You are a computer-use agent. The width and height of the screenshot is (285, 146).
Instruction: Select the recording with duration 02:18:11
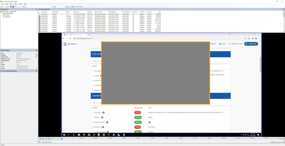pos(99,29)
